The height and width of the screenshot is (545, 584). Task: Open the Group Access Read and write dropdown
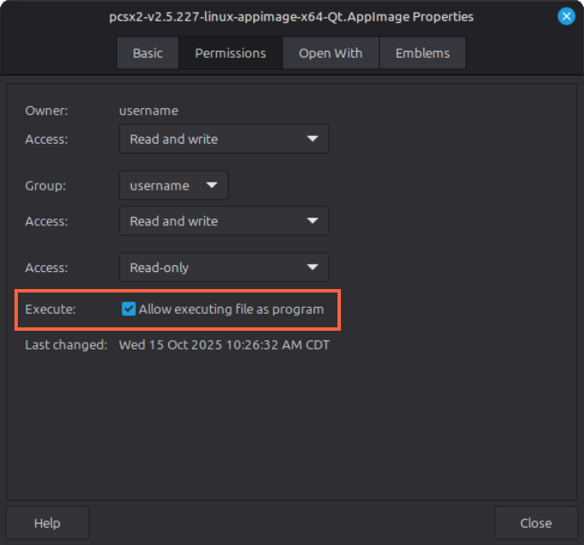(224, 221)
